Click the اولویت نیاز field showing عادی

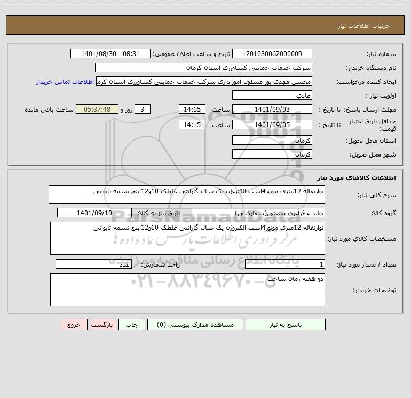(x=272, y=95)
